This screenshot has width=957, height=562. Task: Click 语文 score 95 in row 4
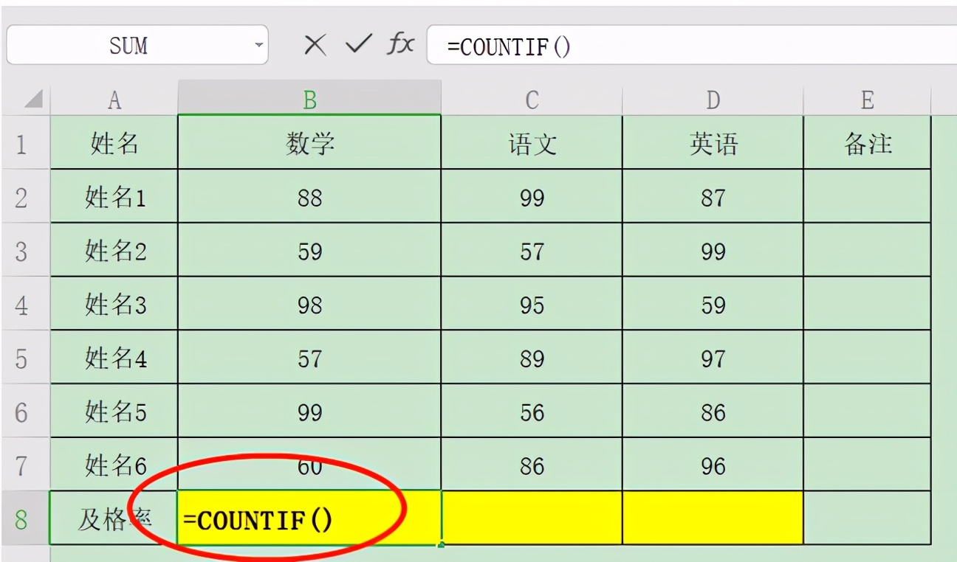pos(532,304)
